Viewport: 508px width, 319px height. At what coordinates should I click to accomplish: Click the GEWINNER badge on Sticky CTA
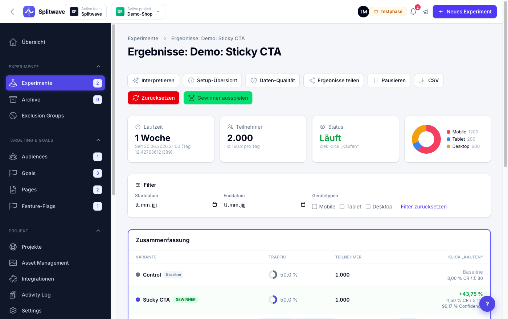pyautogui.click(x=186, y=300)
